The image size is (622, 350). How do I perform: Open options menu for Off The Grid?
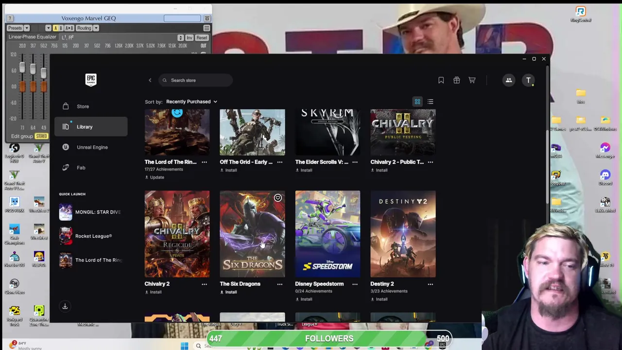279,162
